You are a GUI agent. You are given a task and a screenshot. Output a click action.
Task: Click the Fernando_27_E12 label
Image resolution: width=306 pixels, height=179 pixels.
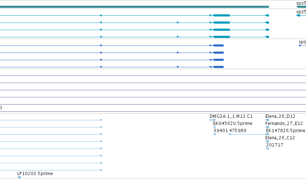pyautogui.click(x=284, y=124)
